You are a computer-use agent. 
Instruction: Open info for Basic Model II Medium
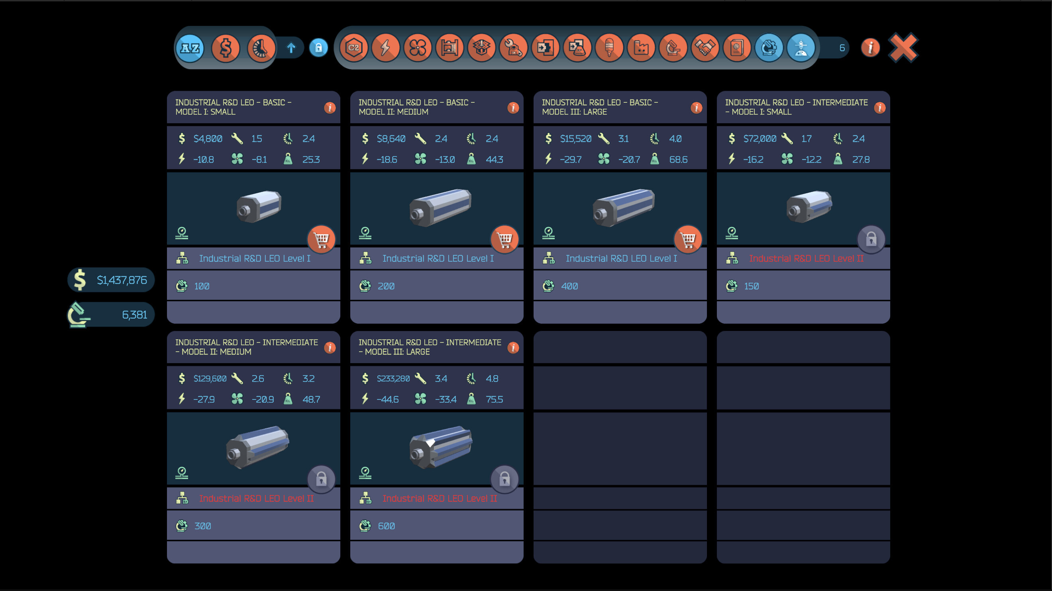click(x=513, y=108)
